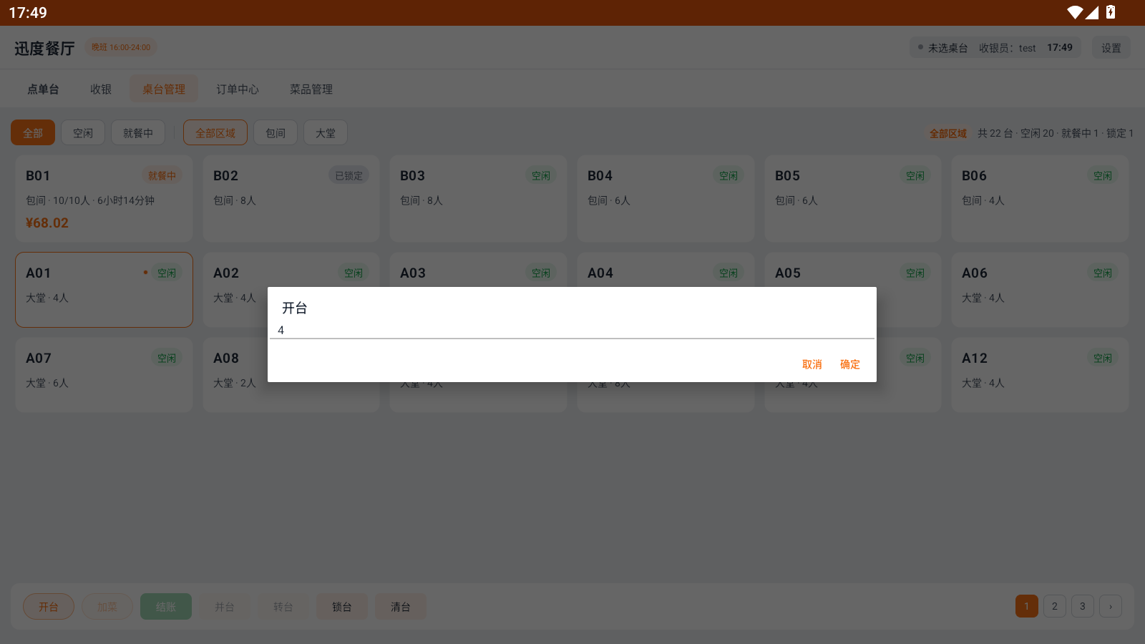Click green 结账 checkout button

(x=166, y=606)
